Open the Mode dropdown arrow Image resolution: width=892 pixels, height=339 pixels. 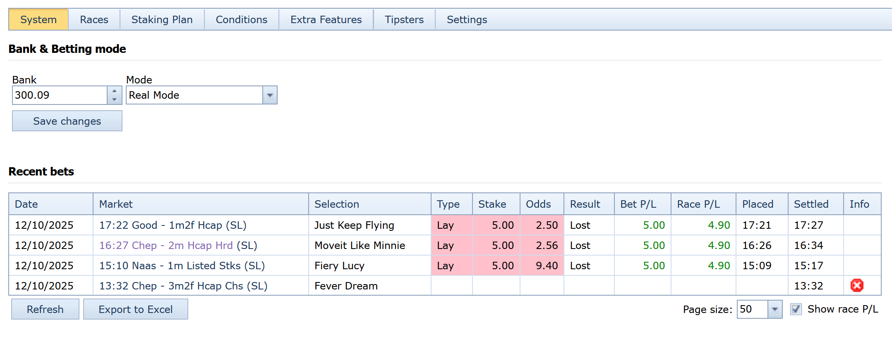pos(270,95)
